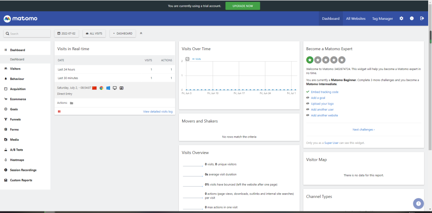Image resolution: width=432 pixels, height=213 pixels.
Task: Open the administration settings gear icon
Action: coord(401,19)
